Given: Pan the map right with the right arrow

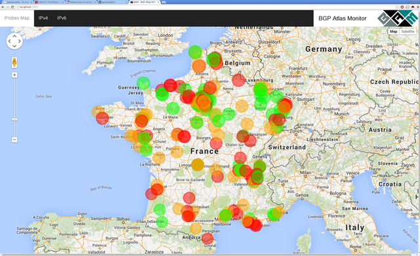Looking at the screenshot, I should [20, 41].
